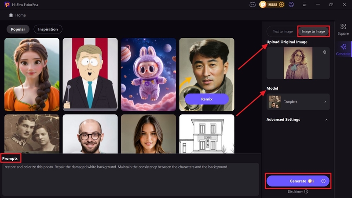Click the uploaded original image preview
The height and width of the screenshot is (198, 352).
pyautogui.click(x=298, y=63)
